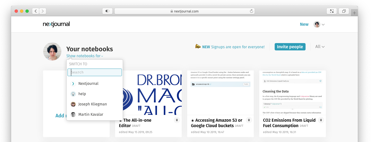Focus the Search field in Switch To
The width and height of the screenshot is (373, 142).
(x=95, y=72)
